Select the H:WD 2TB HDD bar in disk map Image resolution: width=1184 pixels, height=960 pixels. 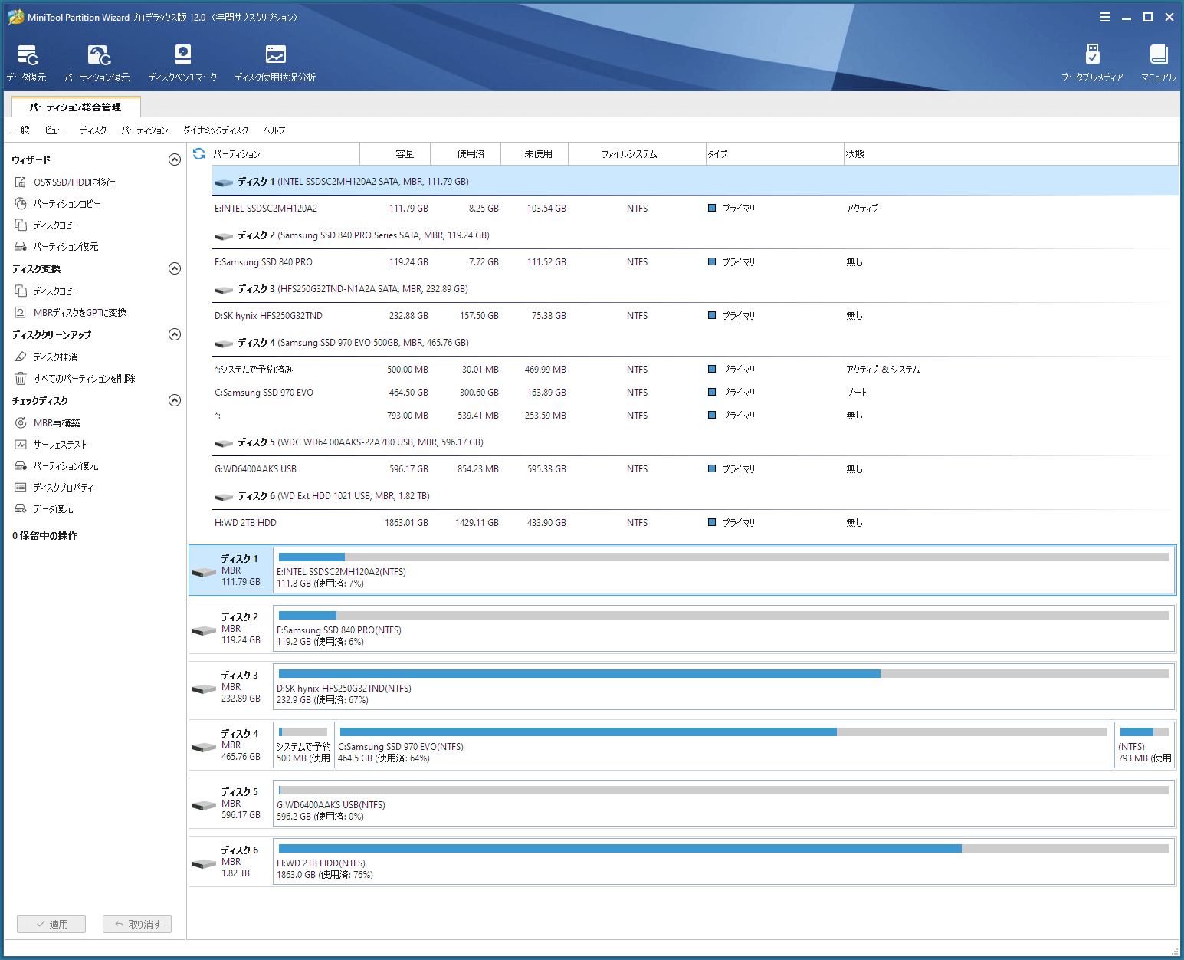[723, 861]
